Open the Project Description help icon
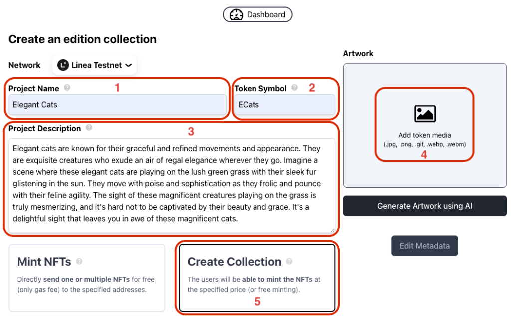The height and width of the screenshot is (320, 511). 89,128
